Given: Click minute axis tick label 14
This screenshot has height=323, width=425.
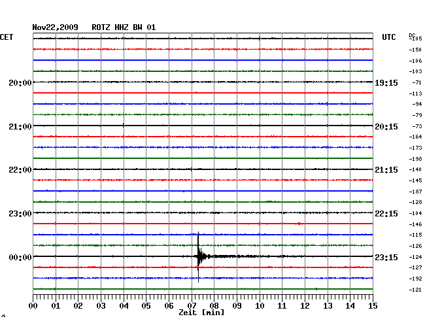Looking at the screenshot, I should click(x=350, y=306).
